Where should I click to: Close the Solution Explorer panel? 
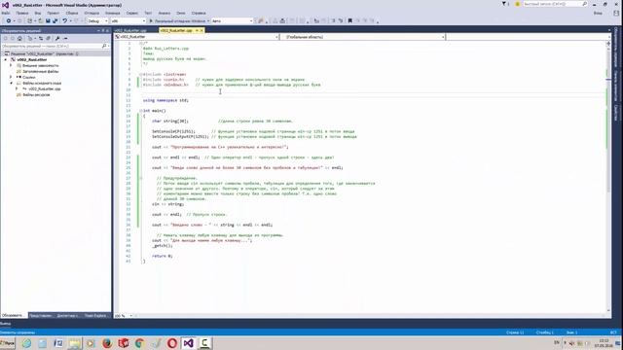point(107,30)
